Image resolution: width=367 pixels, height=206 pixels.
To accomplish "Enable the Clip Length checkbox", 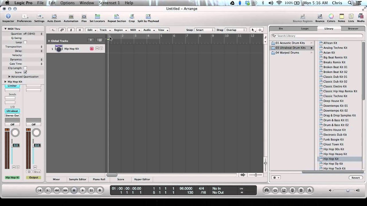I will click(x=25, y=68).
